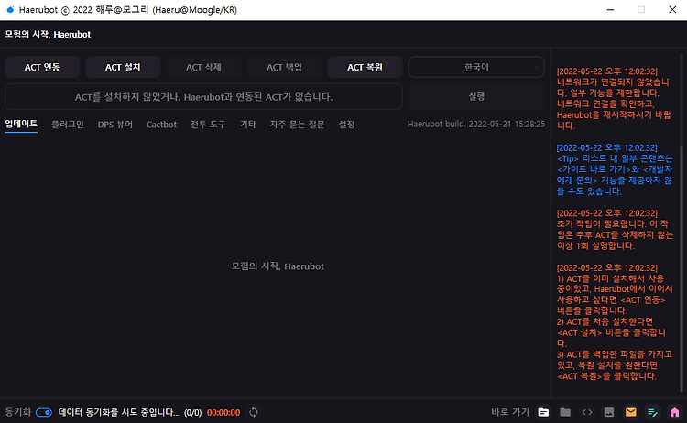Click the gray folder shortcut icon
Screen dimensions: 687x423
tap(565, 412)
